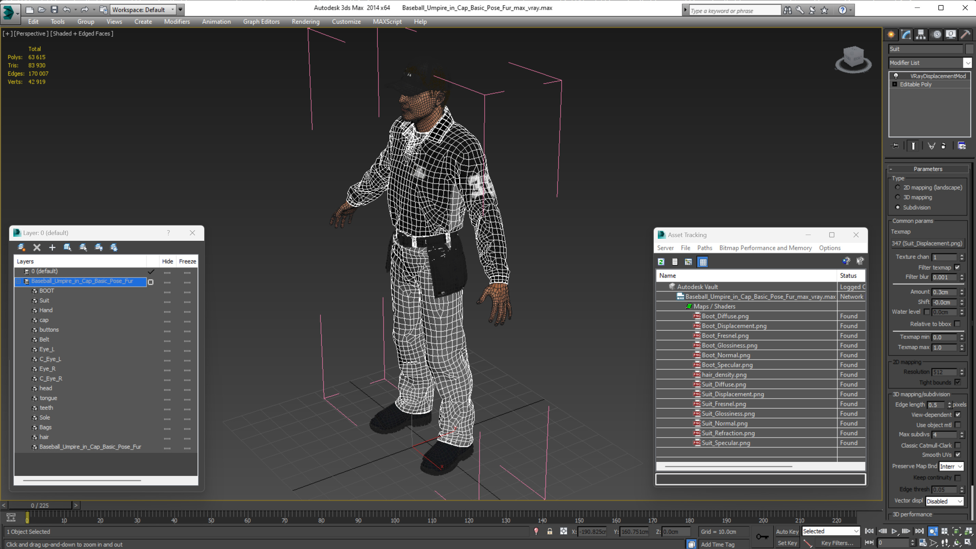Open the Hierarchy command panel tab
This screenshot has height=549, width=976.
(x=921, y=35)
